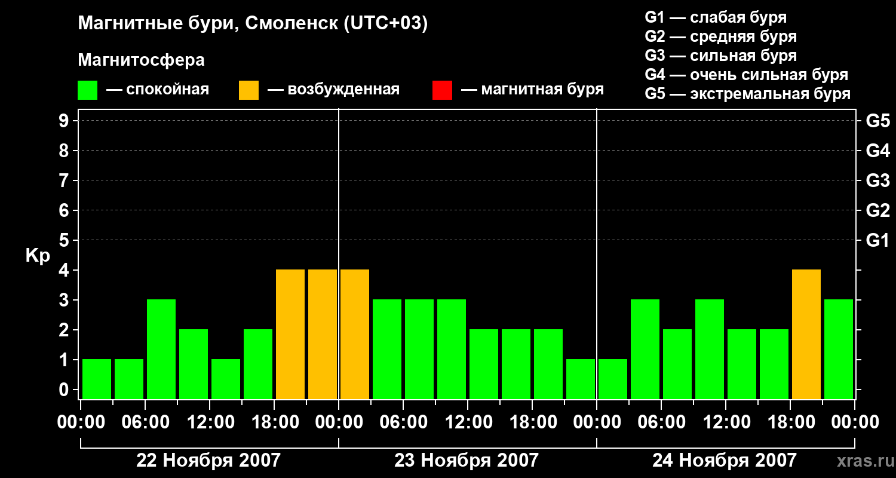Screen dimensions: 896x478
Task: Click the 'Магнитосфера' heading
Action: tap(142, 60)
